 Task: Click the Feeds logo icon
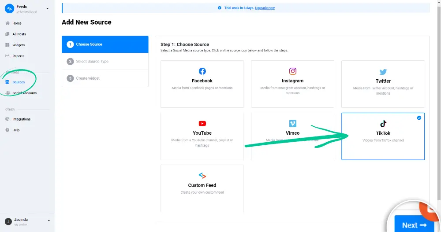(9, 8)
